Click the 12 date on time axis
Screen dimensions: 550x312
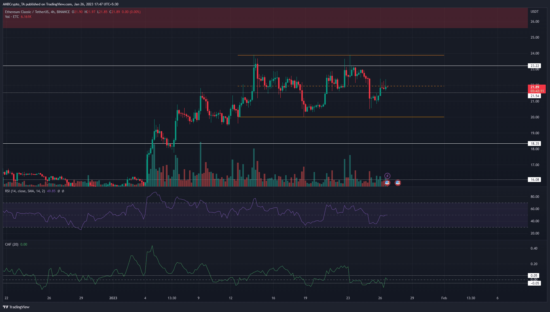(x=230, y=298)
